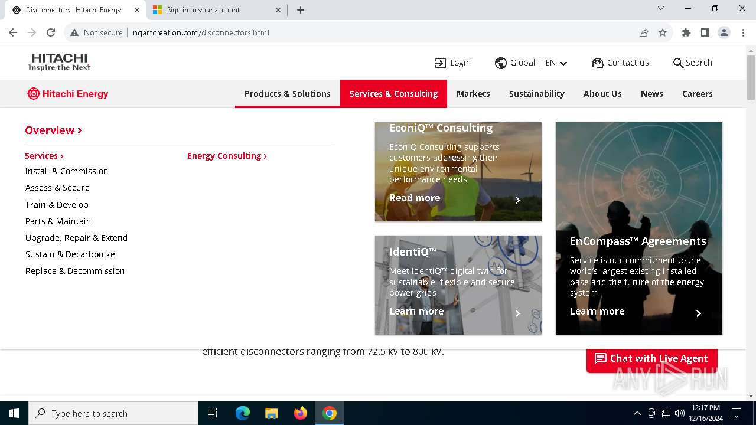
Task: Open Energy Consulting link
Action: click(x=227, y=156)
